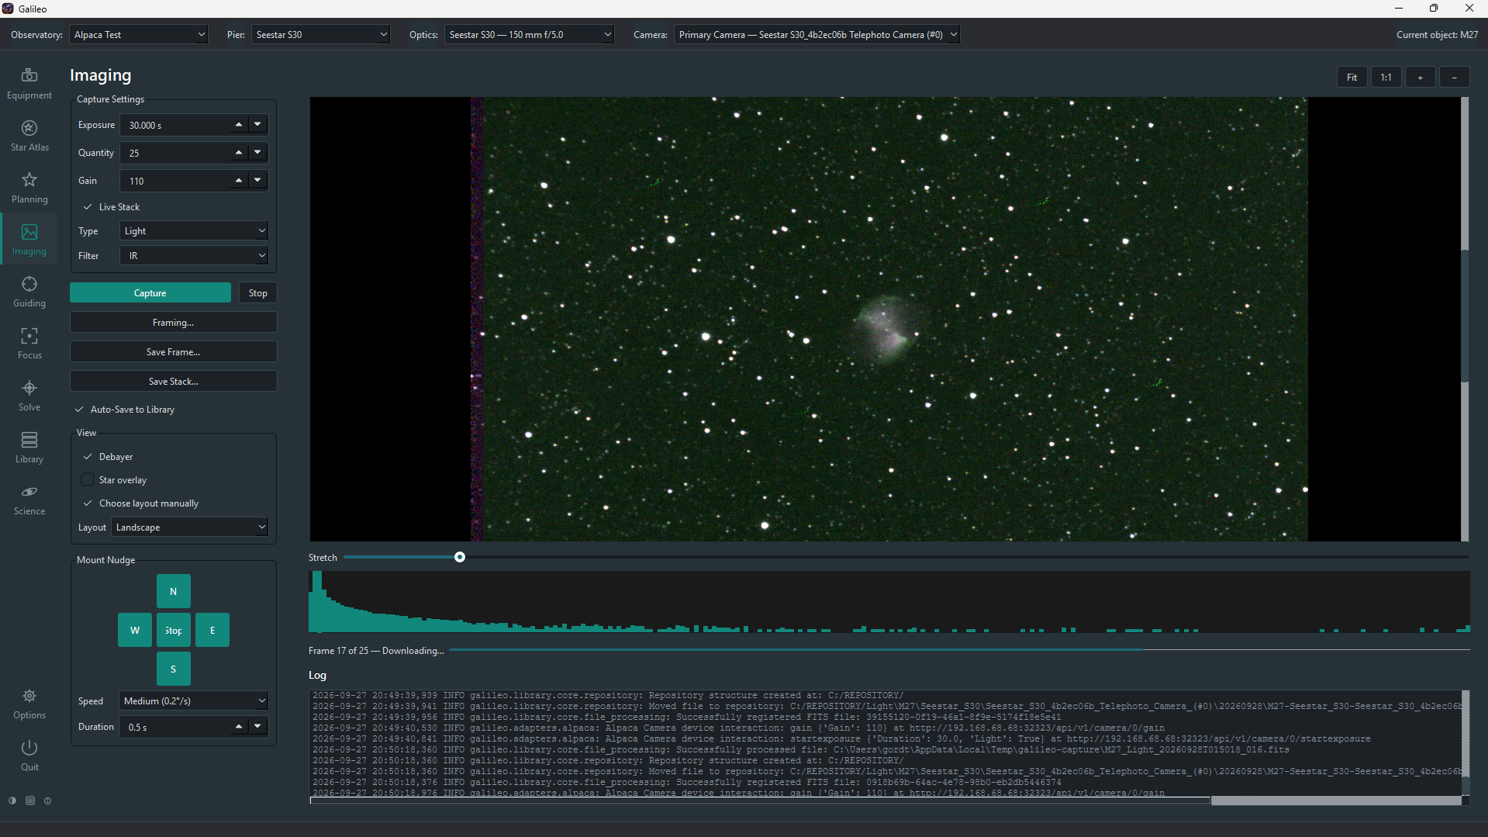The width and height of the screenshot is (1488, 837).
Task: Click the Stop capture button
Action: coord(258,293)
